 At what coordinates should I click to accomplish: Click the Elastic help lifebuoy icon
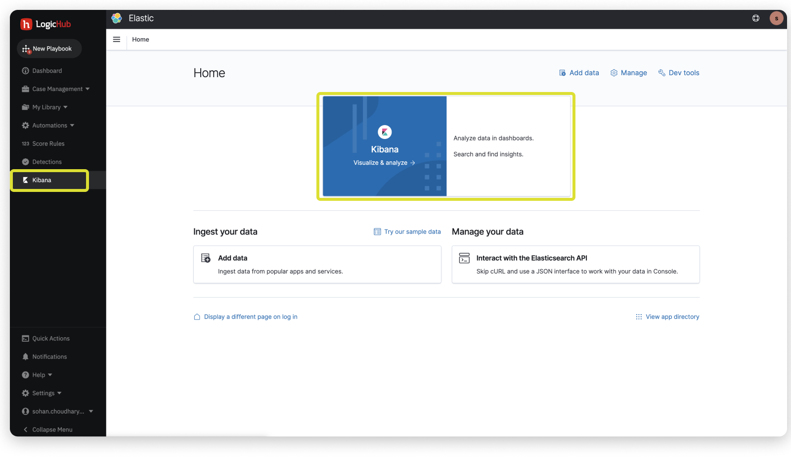point(756,18)
